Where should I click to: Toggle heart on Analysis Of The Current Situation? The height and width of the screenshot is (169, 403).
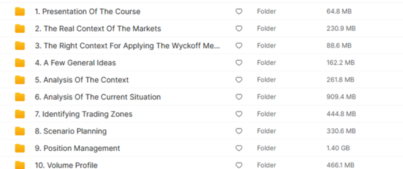click(x=239, y=97)
